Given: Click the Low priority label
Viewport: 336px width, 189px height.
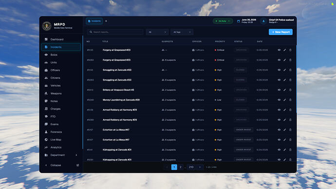Looking at the screenshot, I should 219,100.
